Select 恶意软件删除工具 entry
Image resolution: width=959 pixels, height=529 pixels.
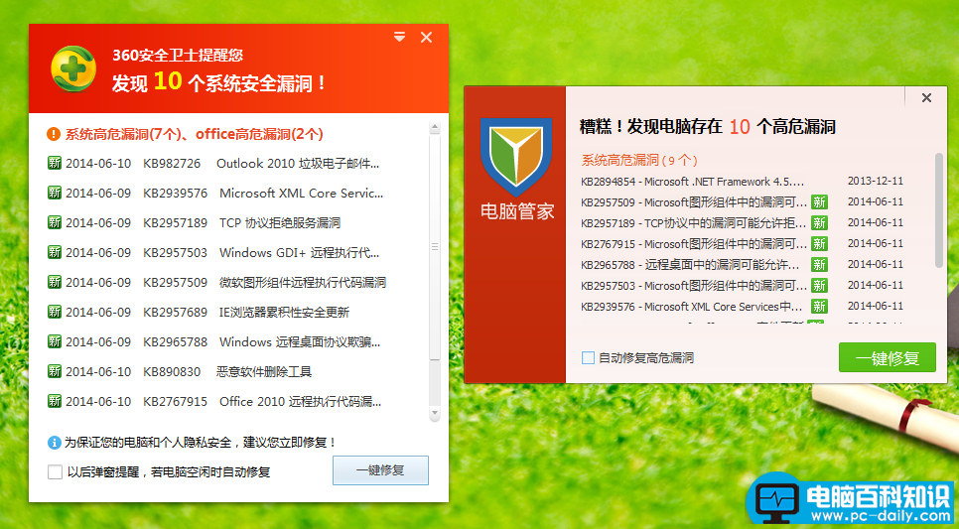tap(264, 372)
